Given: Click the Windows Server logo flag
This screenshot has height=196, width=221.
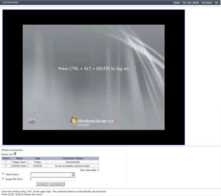Looking at the screenshot, I should pos(73,120).
